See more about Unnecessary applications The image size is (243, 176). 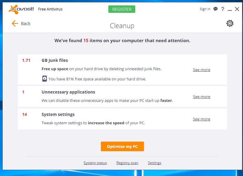(x=201, y=97)
